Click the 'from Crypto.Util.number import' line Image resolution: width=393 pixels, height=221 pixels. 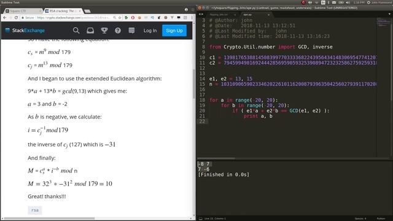[x=271, y=47]
